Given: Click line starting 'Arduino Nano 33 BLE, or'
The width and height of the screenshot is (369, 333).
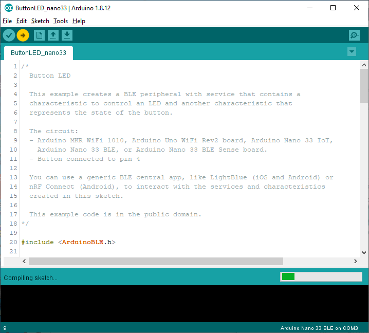Looking at the screenshot, I should pyautogui.click(x=152, y=150).
